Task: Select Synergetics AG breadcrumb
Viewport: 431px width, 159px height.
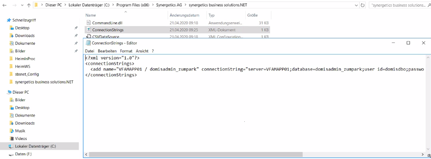Action: [170, 5]
